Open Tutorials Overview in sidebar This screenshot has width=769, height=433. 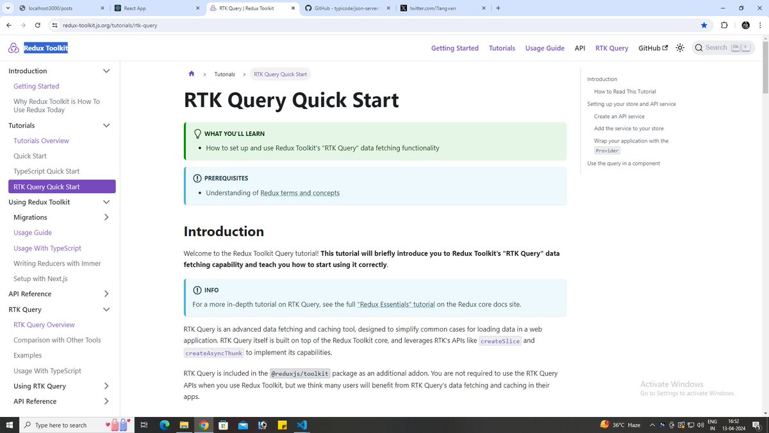pos(41,141)
